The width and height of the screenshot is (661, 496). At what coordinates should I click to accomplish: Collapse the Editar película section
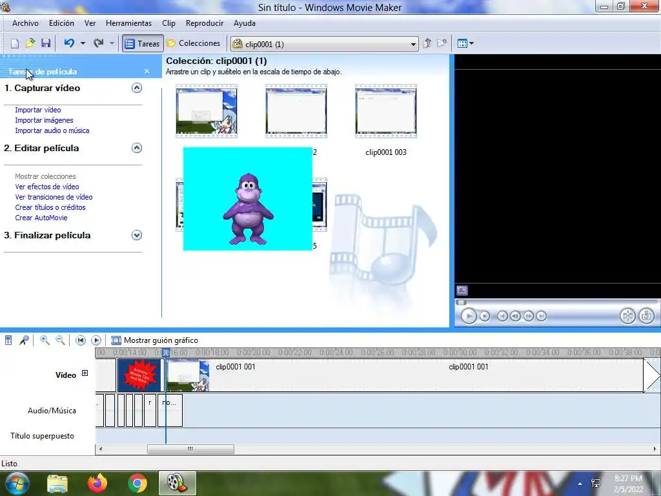tap(137, 148)
